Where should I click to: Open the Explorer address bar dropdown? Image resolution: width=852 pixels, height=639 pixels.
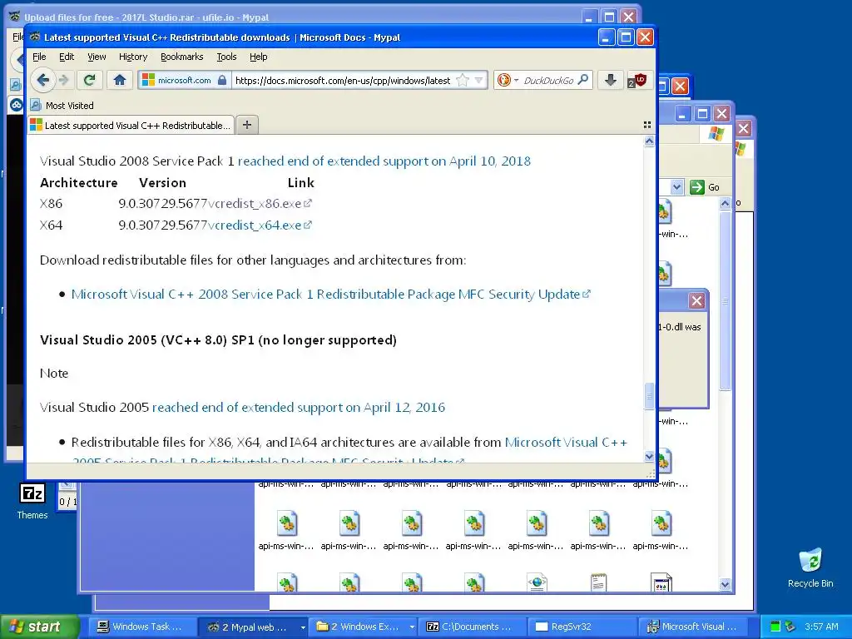click(676, 187)
